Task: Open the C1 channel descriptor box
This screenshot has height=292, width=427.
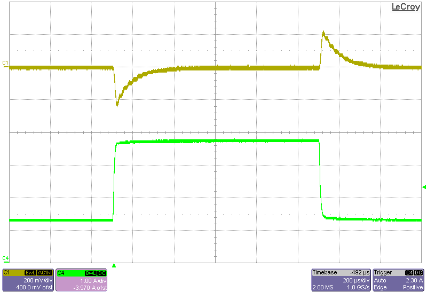Action: tap(28, 280)
